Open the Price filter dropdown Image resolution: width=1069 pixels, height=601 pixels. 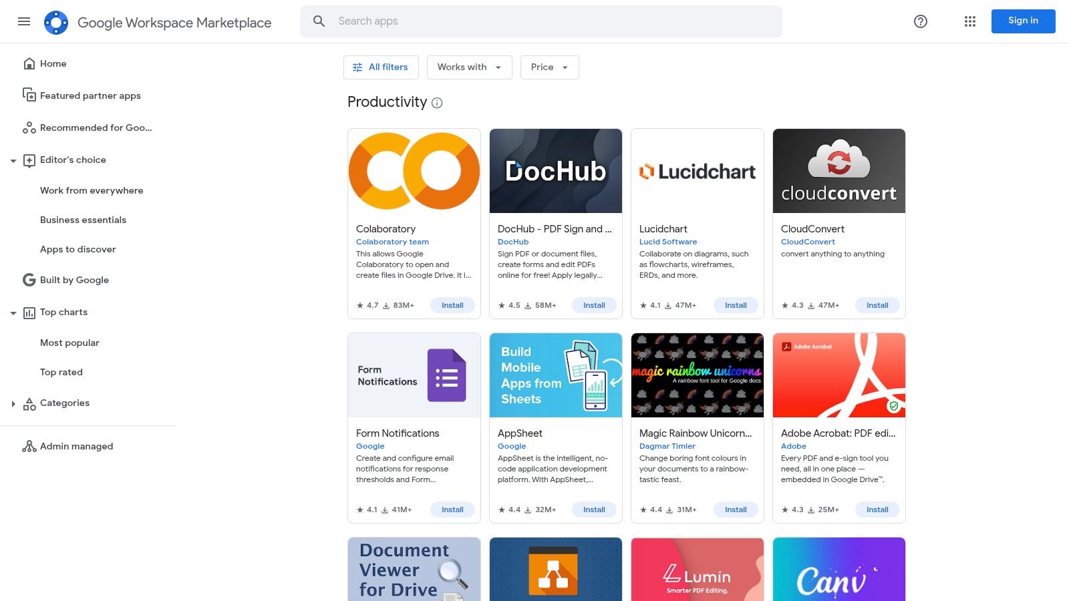click(x=549, y=67)
